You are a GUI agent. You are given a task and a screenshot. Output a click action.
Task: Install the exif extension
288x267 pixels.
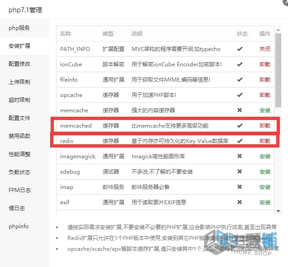pyautogui.click(x=264, y=203)
